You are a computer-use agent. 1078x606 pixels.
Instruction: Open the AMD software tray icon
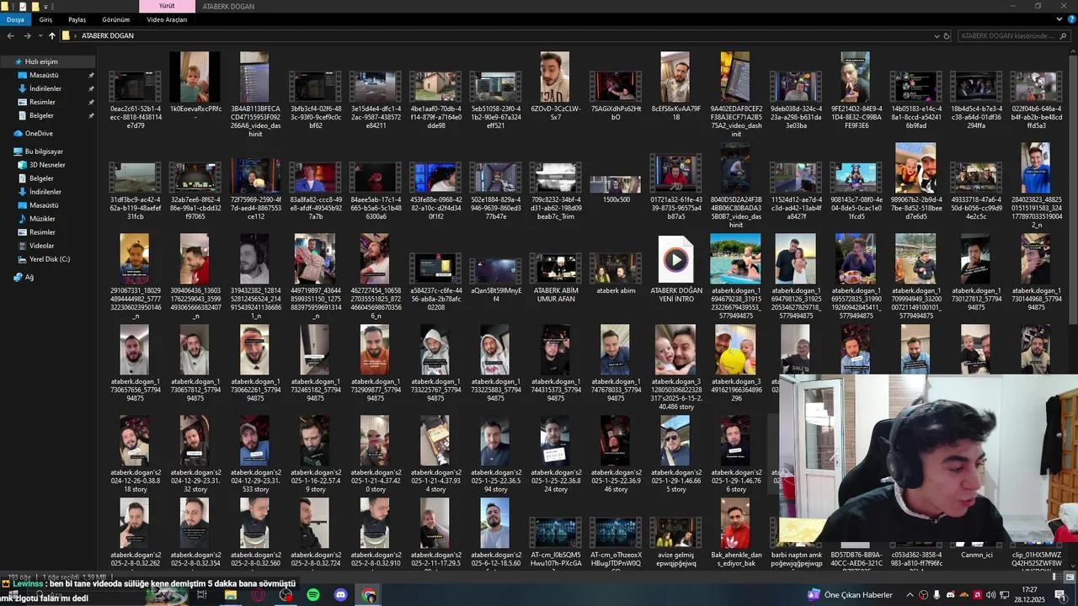(977, 595)
